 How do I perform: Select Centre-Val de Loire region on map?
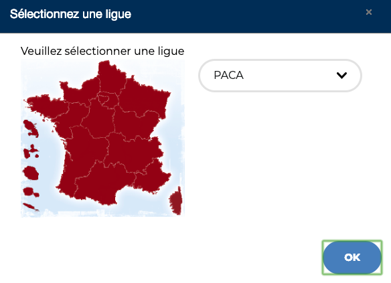pos(98,118)
